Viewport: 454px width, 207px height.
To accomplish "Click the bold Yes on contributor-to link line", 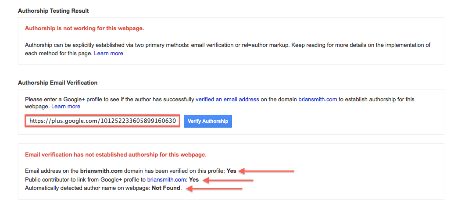I will (194, 180).
